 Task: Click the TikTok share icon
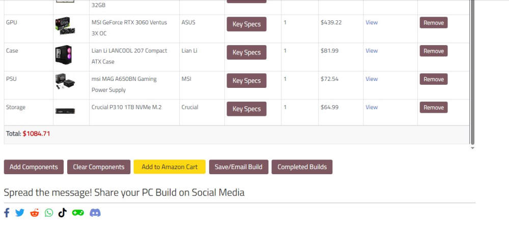point(62,213)
